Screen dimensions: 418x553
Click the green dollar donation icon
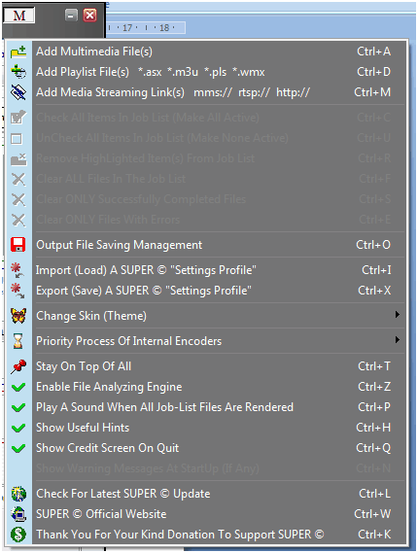click(x=18, y=535)
